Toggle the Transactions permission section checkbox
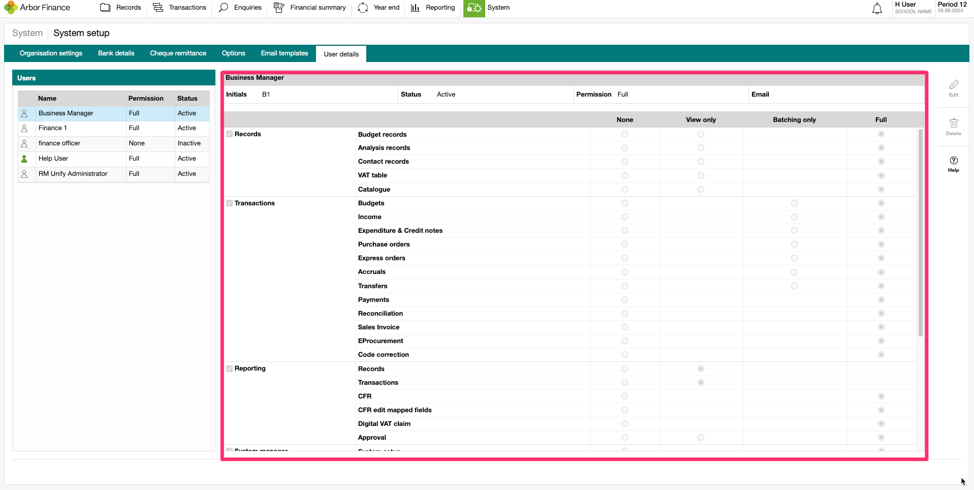Viewport: 974px width, 490px height. pos(229,203)
